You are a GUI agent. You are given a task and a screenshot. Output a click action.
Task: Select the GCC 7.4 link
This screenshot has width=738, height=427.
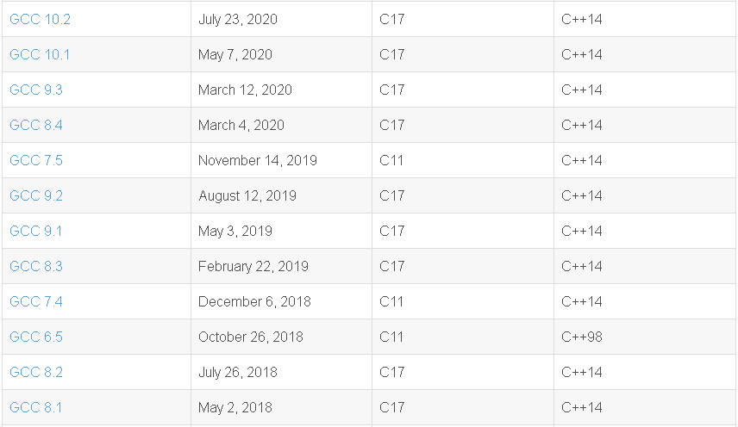coord(36,301)
